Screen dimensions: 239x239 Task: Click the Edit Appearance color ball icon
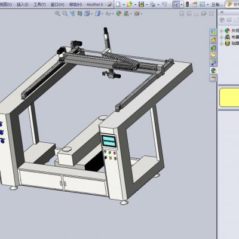point(119,14)
